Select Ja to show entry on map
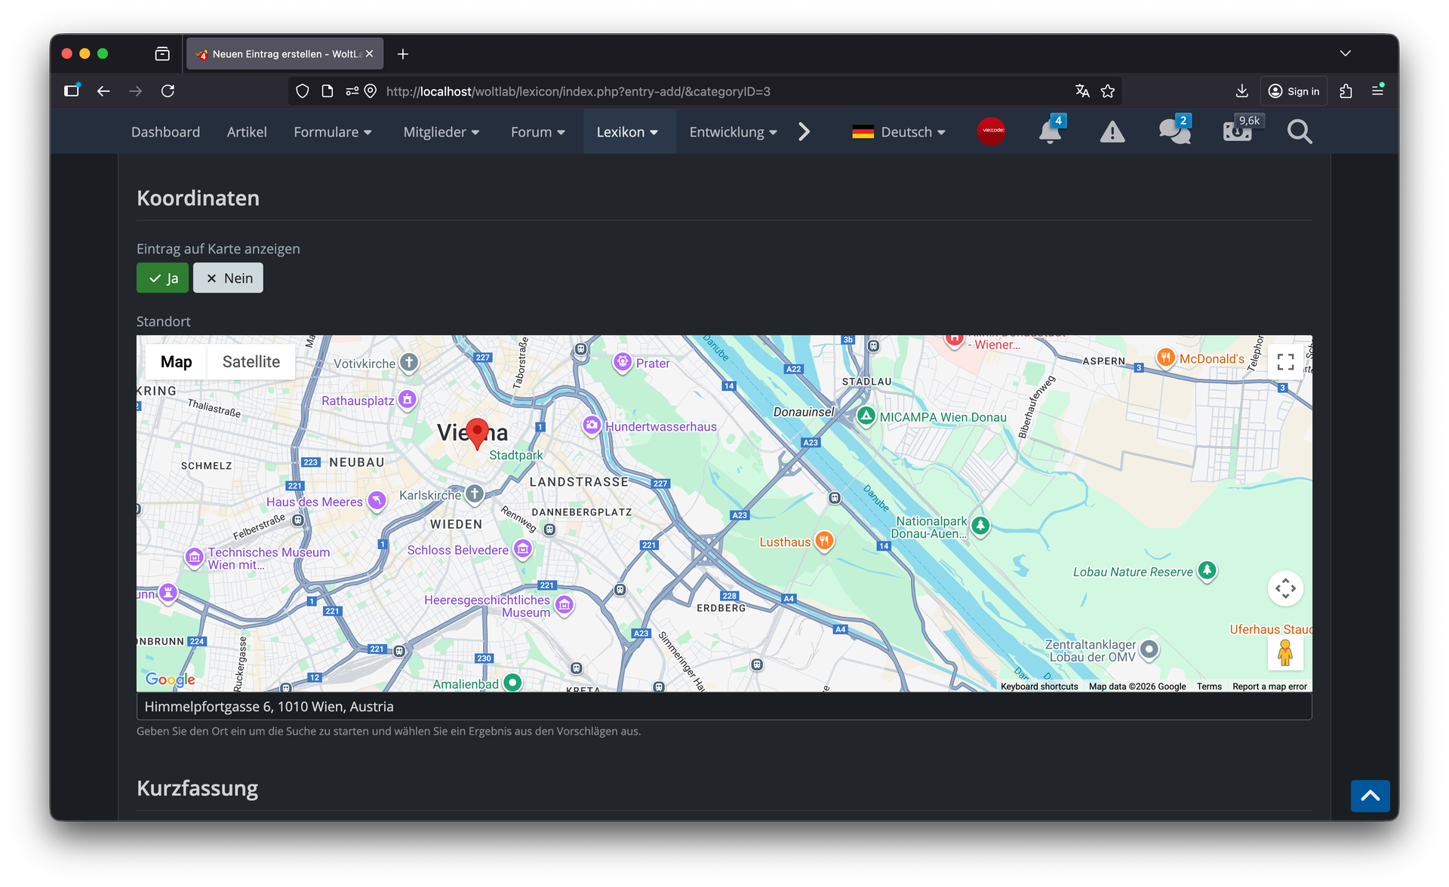Viewport: 1449px width, 887px height. (163, 278)
